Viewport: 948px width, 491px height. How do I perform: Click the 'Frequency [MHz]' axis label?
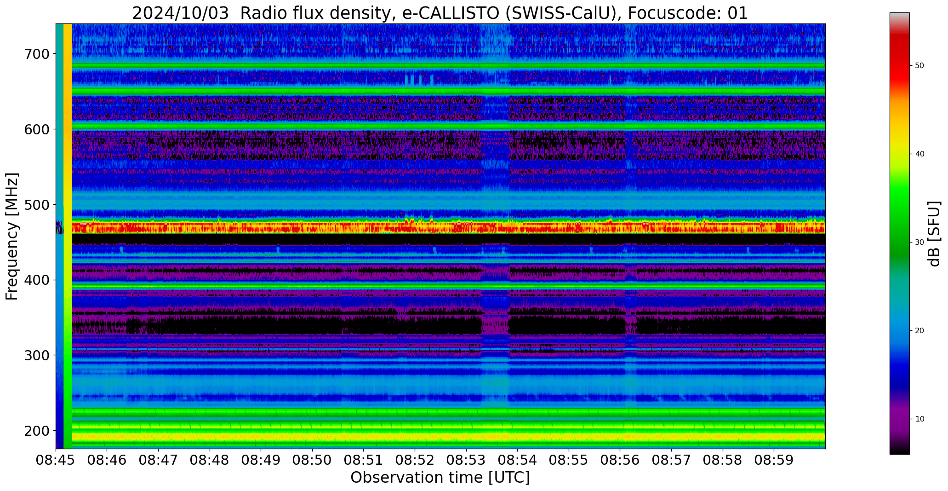pyautogui.click(x=12, y=237)
